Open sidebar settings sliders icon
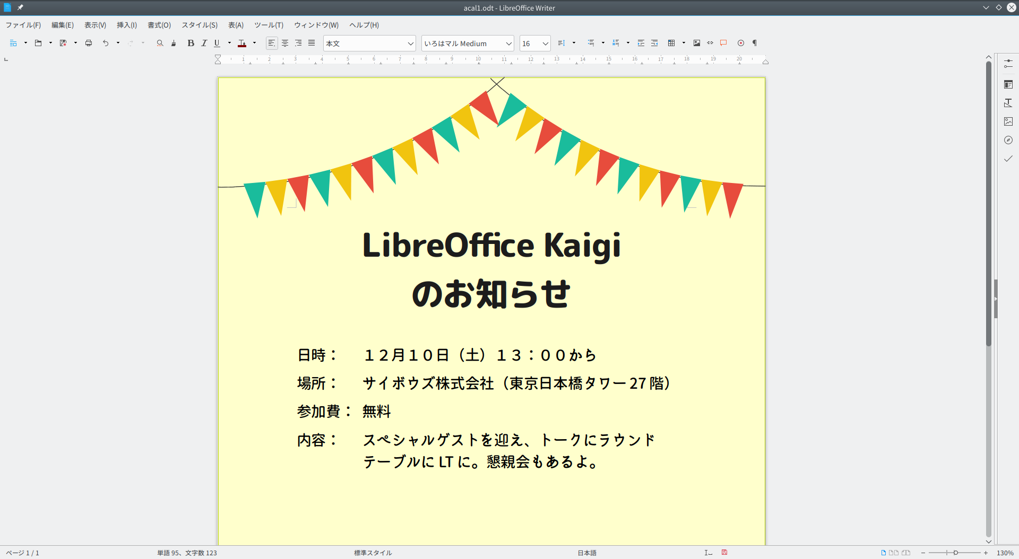1019x559 pixels. pyautogui.click(x=1008, y=64)
